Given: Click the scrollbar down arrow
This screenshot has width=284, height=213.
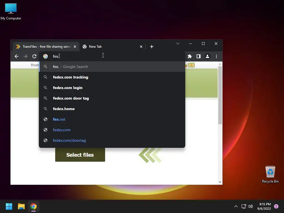Looking at the screenshot, I should coord(220,182).
